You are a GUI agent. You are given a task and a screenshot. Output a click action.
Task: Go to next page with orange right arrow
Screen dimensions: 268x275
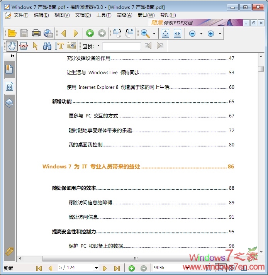click(76, 33)
